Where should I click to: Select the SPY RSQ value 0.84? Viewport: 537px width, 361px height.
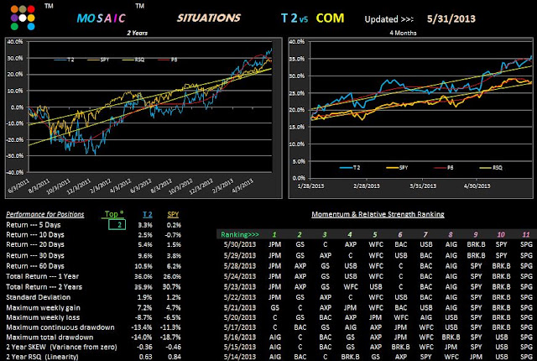pyautogui.click(x=175, y=357)
